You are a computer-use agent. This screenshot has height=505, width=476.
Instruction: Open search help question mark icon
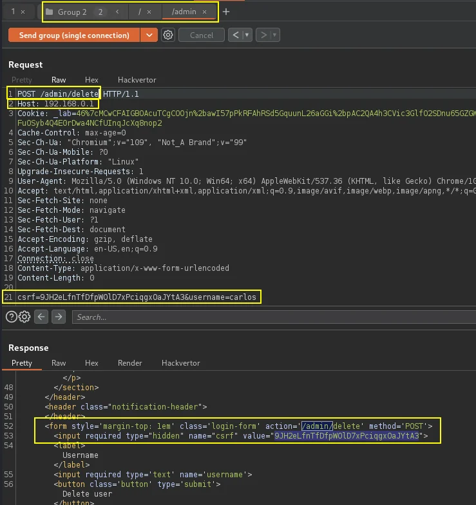click(x=11, y=317)
